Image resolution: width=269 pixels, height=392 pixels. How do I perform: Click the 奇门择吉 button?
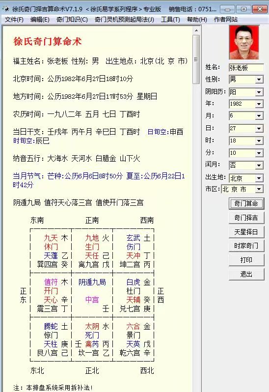[x=246, y=218]
